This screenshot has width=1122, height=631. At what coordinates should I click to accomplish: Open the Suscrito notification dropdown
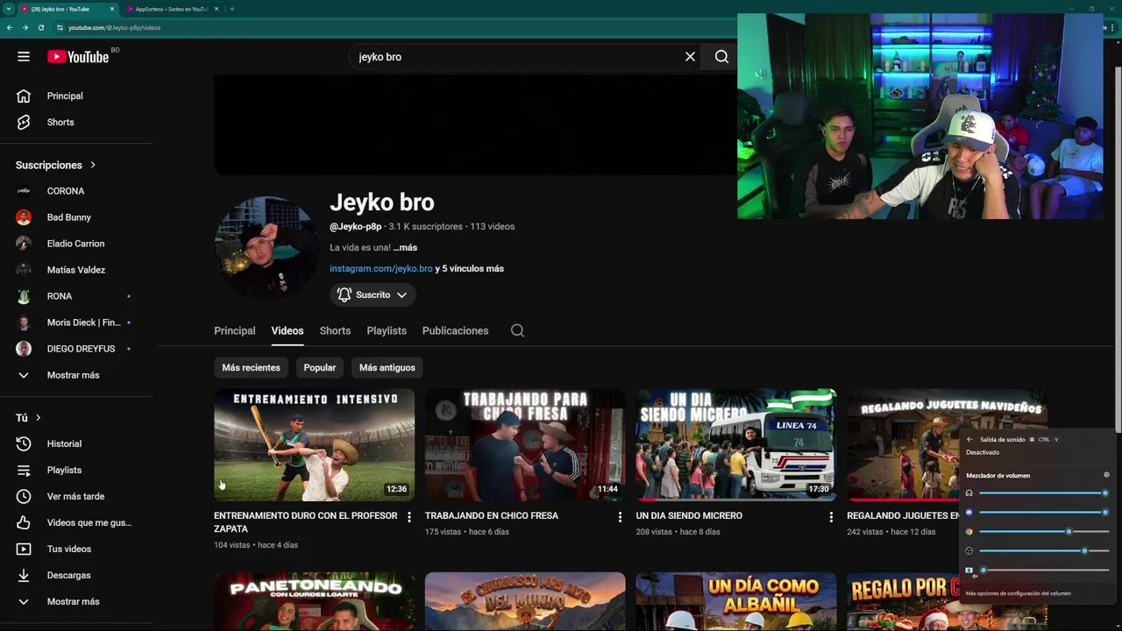pos(373,294)
